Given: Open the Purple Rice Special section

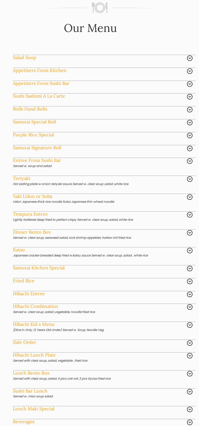Looking at the screenshot, I should click(x=33, y=135).
